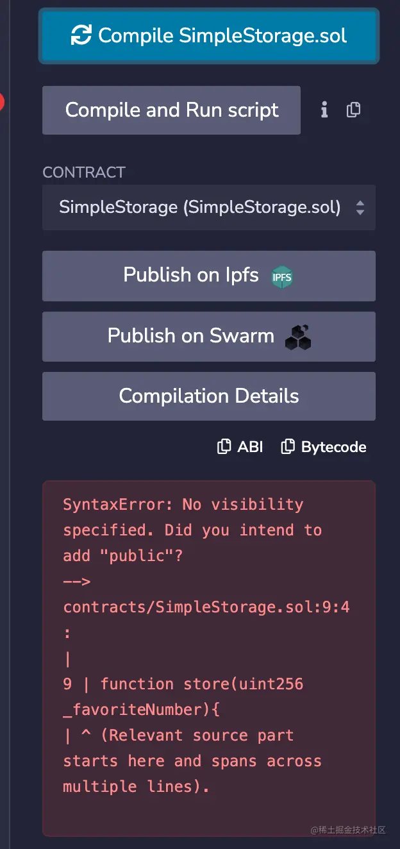This screenshot has height=849, width=400.
Task: Click the SyntaxError No visibility specified message
Action: 192,530
